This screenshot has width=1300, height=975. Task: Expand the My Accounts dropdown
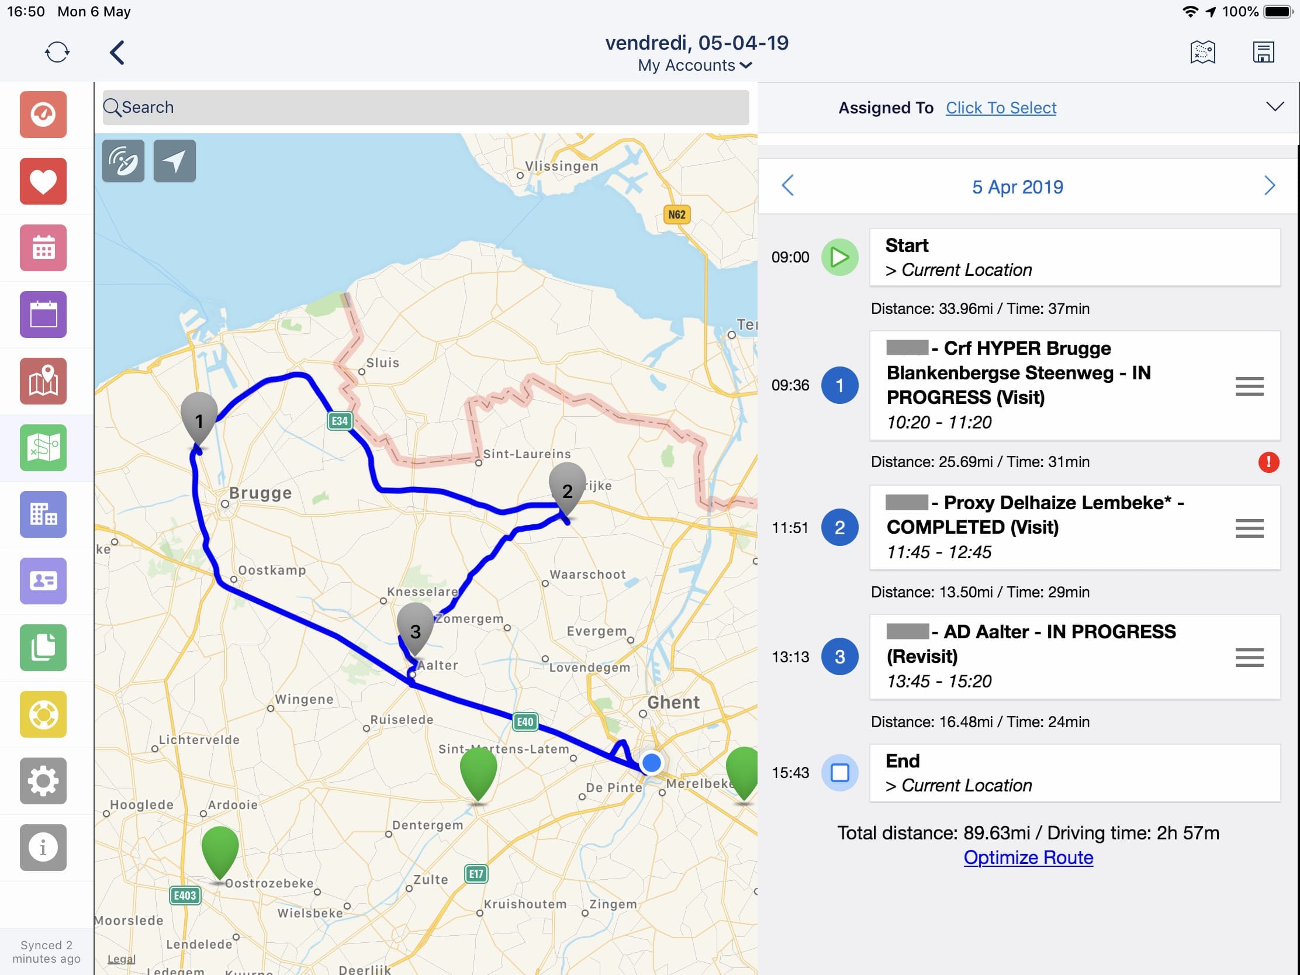pyautogui.click(x=695, y=65)
